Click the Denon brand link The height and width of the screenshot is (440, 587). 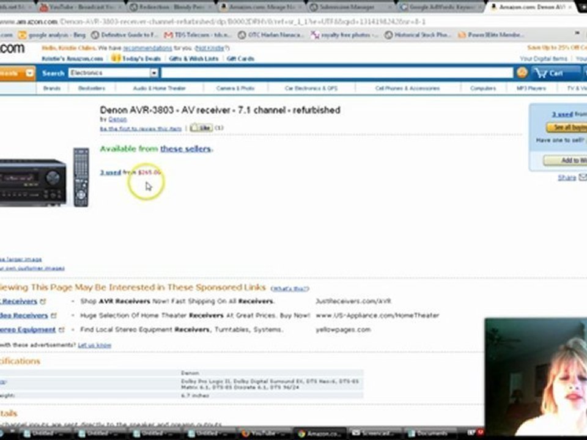117,119
